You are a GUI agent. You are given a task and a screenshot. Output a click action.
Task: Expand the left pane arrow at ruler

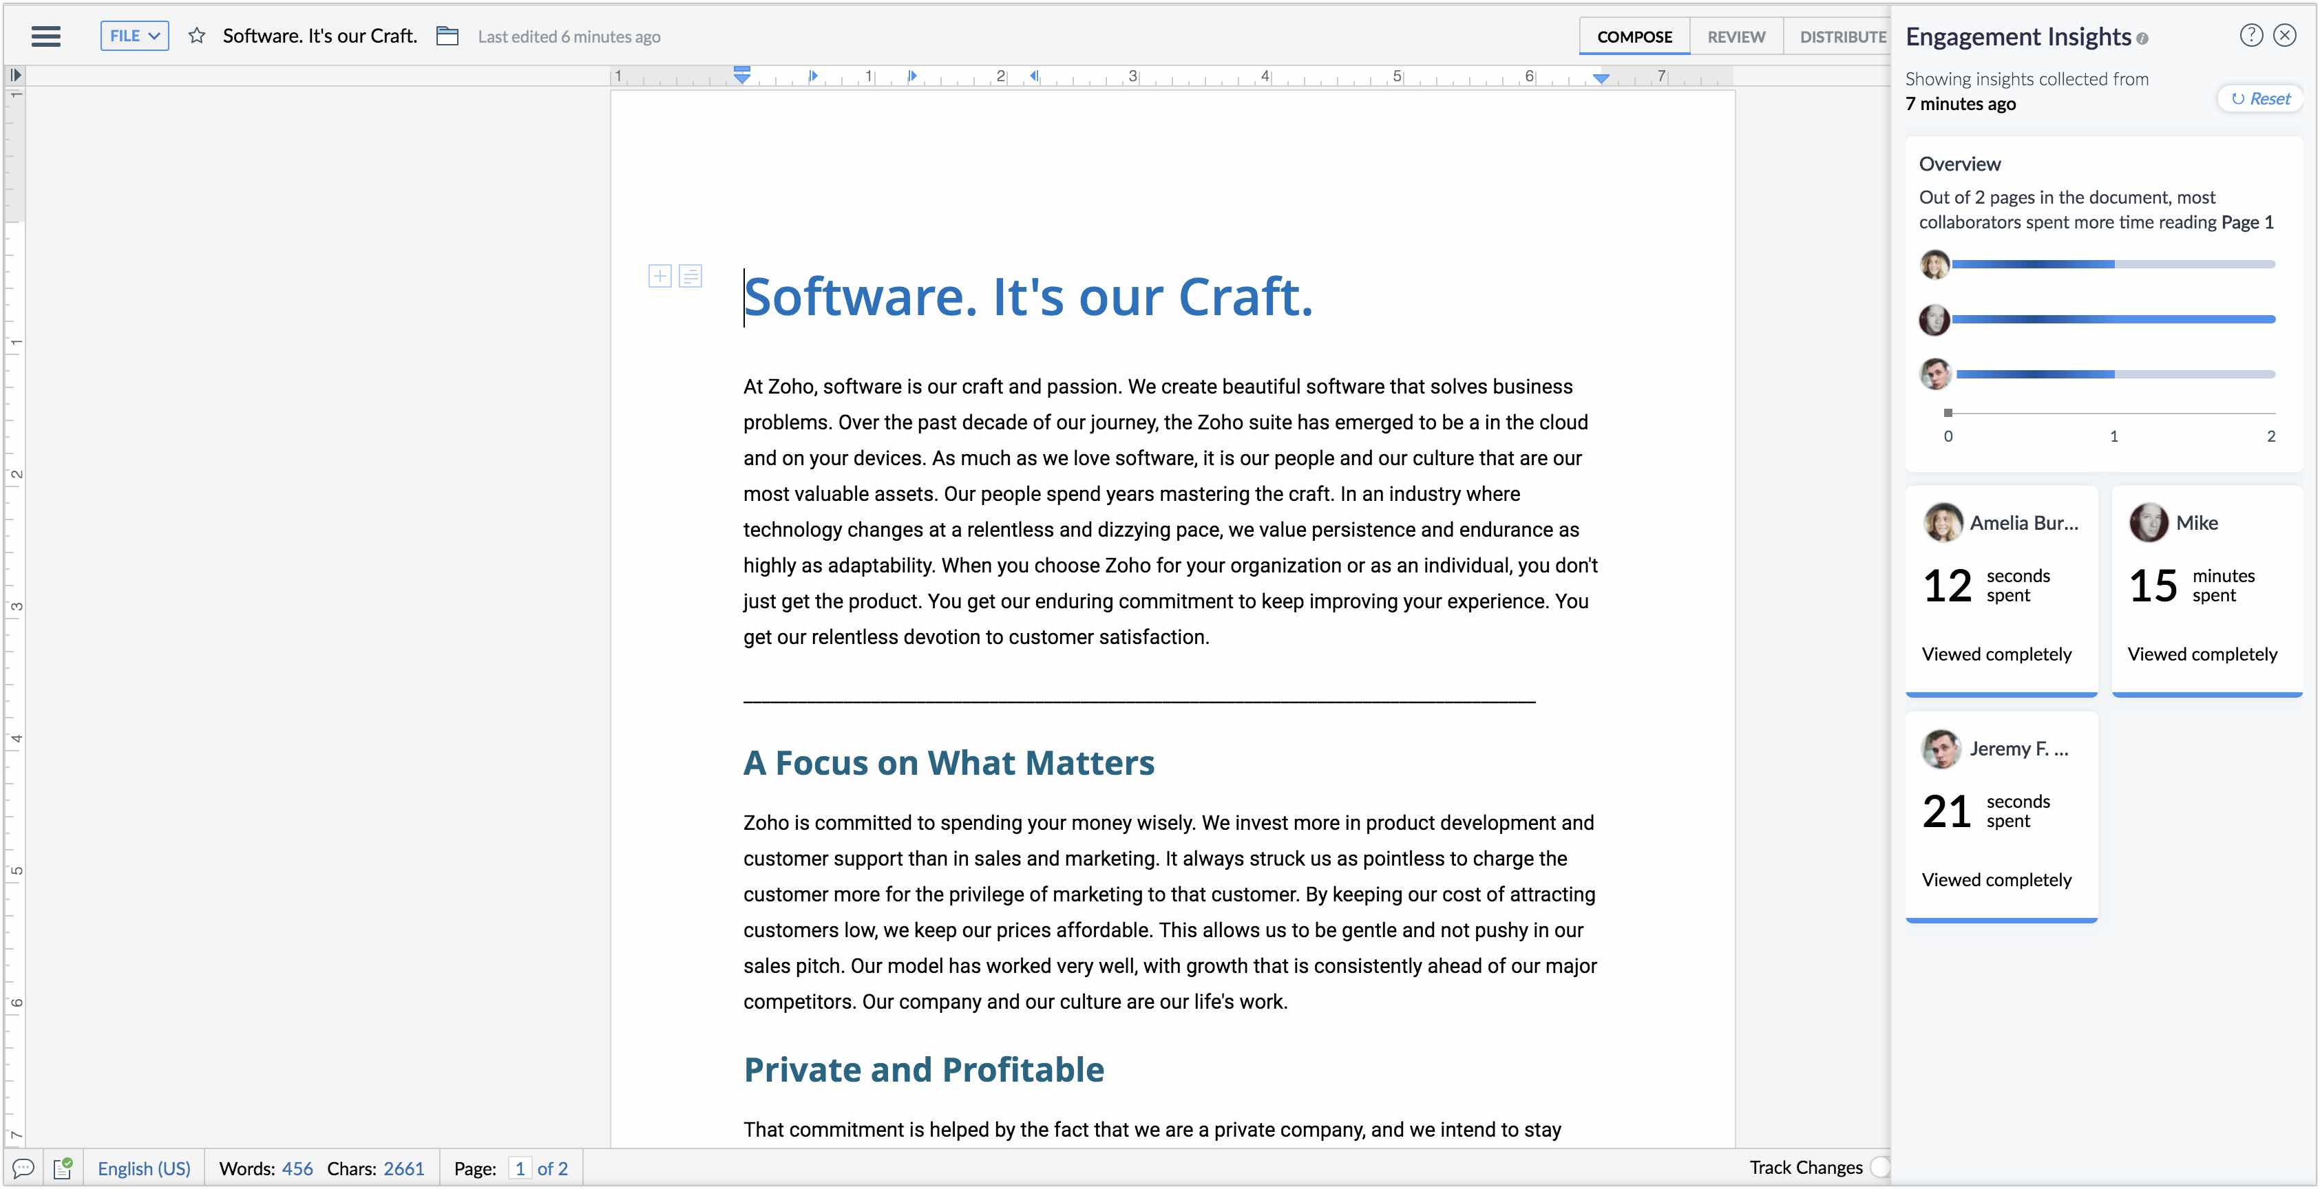pos(15,75)
